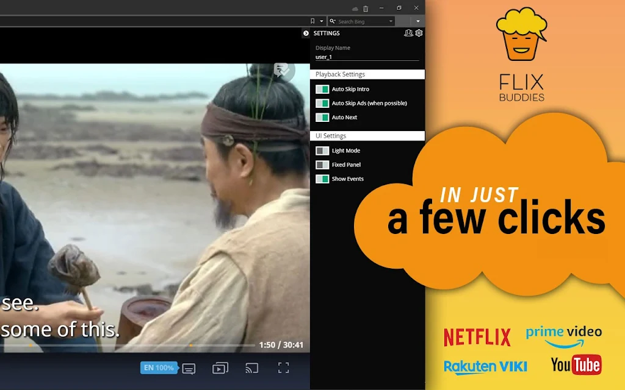Click the 1:50 / 30:41 time display
The image size is (625, 390).
tap(281, 345)
